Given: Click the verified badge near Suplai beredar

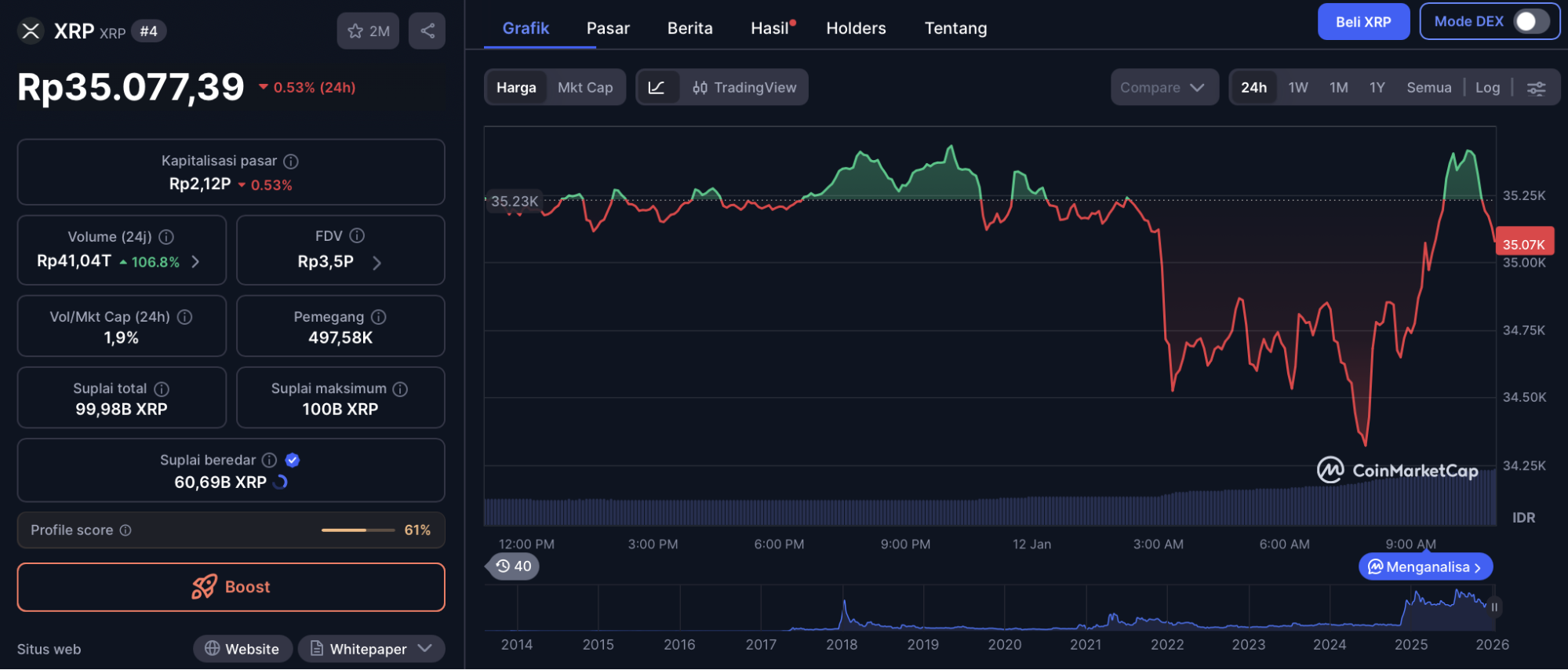Looking at the screenshot, I should point(293,461).
